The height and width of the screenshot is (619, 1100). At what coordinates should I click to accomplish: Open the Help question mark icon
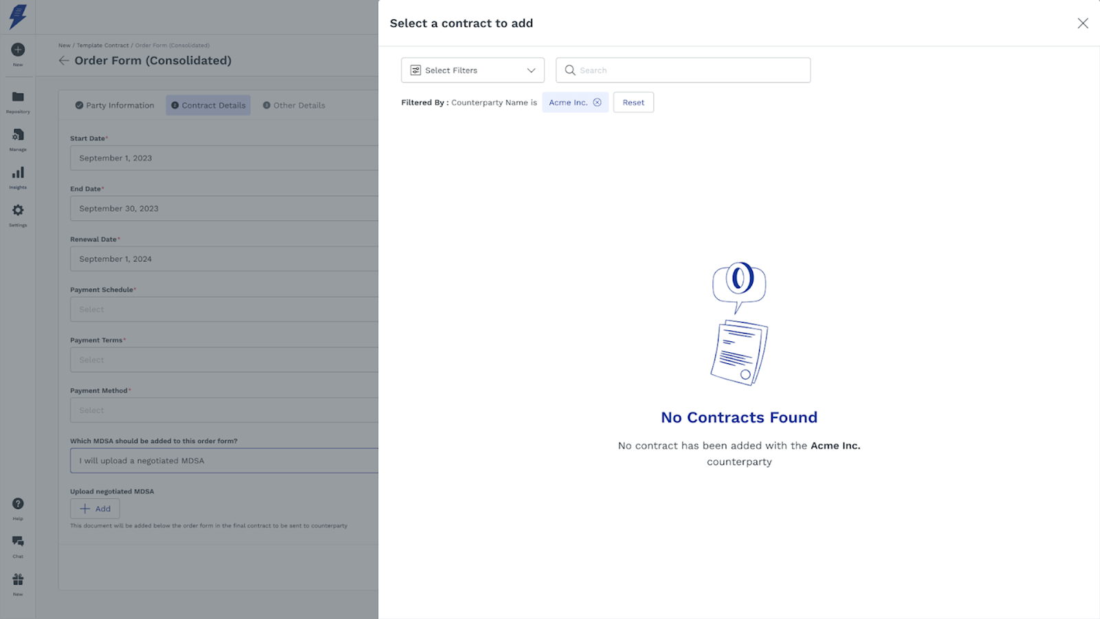coord(18,504)
